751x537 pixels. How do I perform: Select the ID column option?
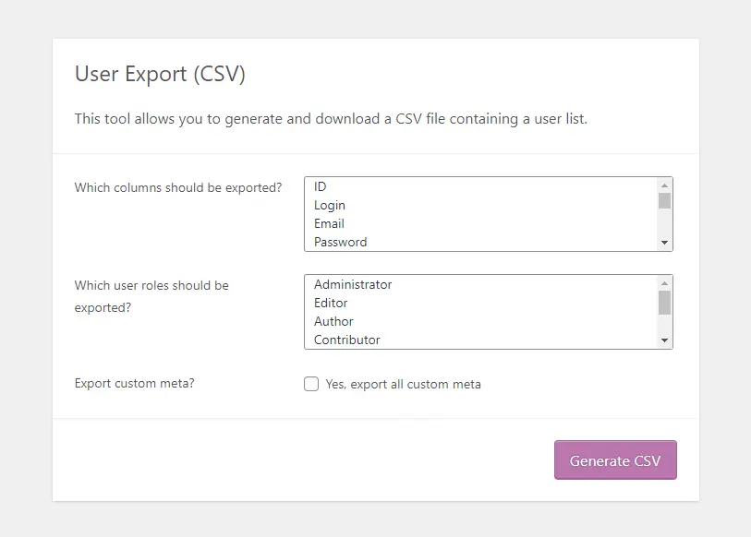(321, 186)
